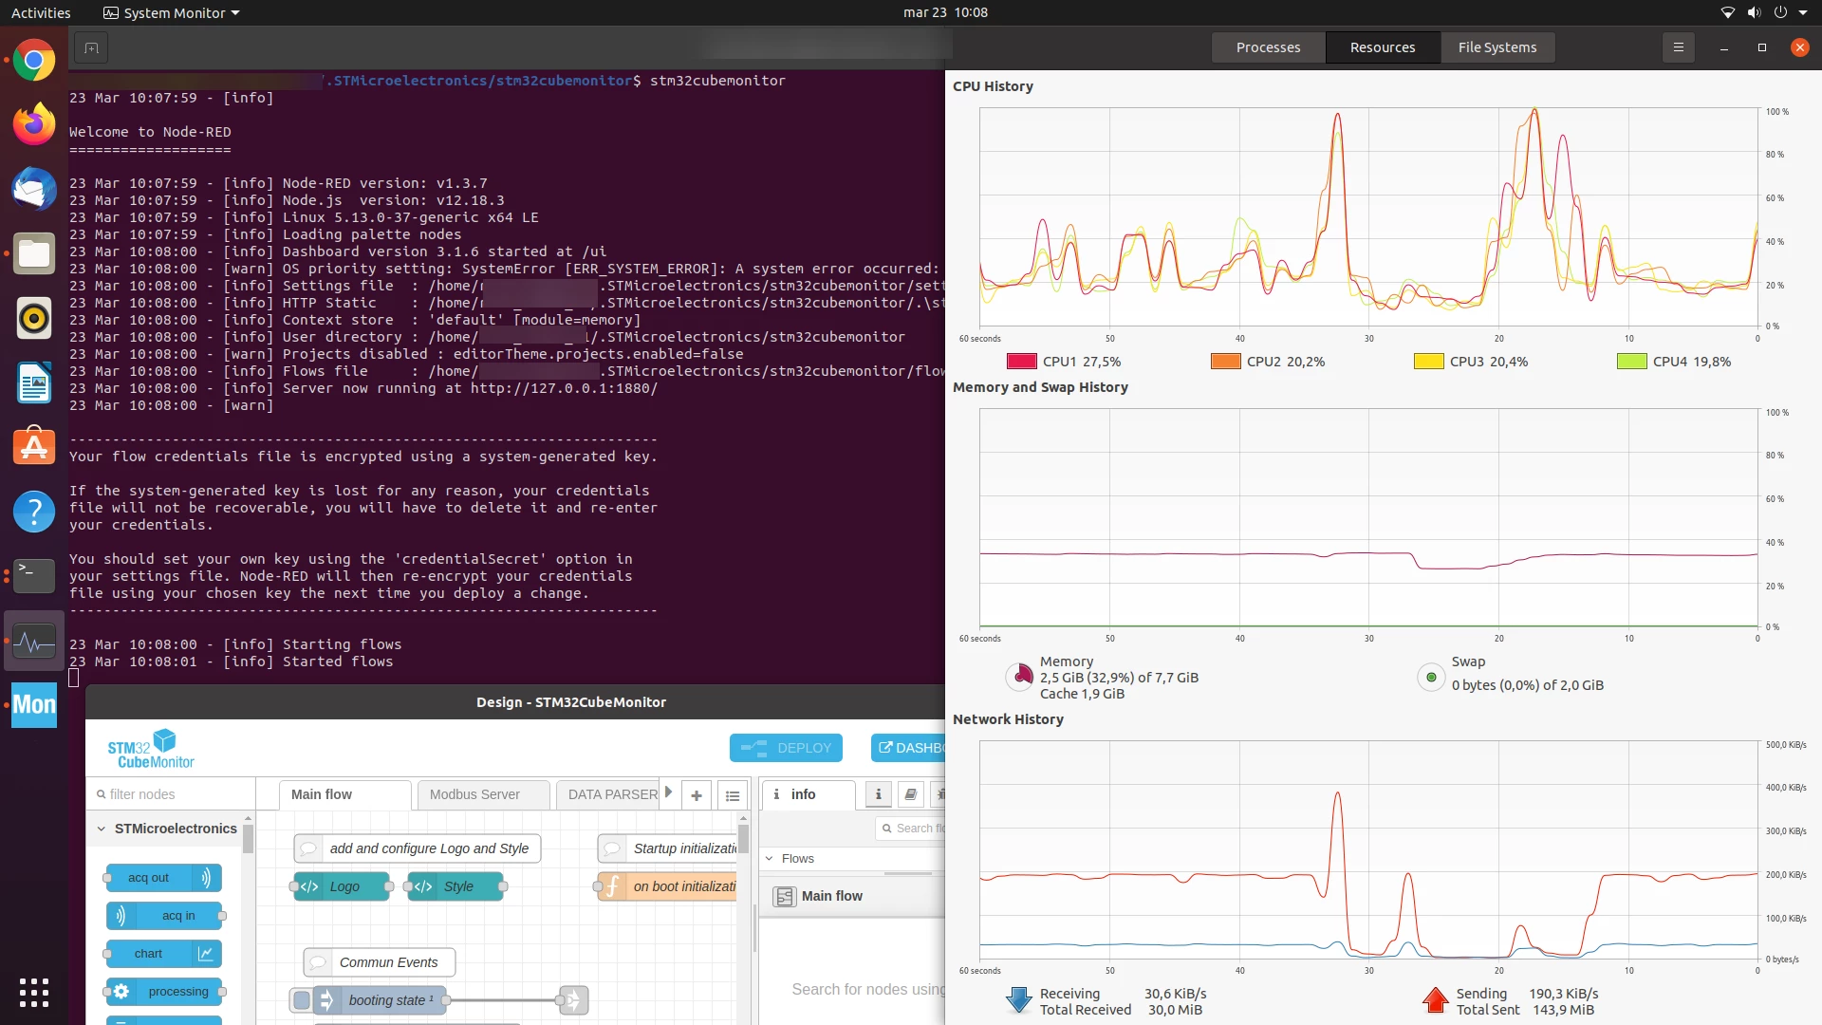Select the Resources tab

[x=1383, y=47]
